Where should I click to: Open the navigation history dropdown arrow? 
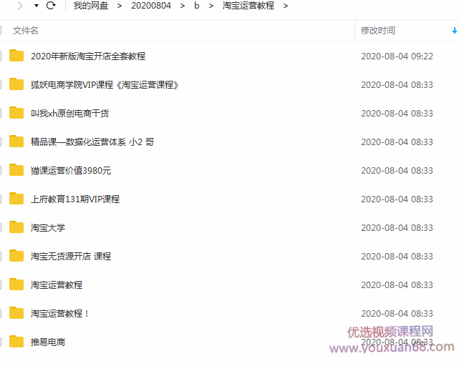click(x=36, y=6)
